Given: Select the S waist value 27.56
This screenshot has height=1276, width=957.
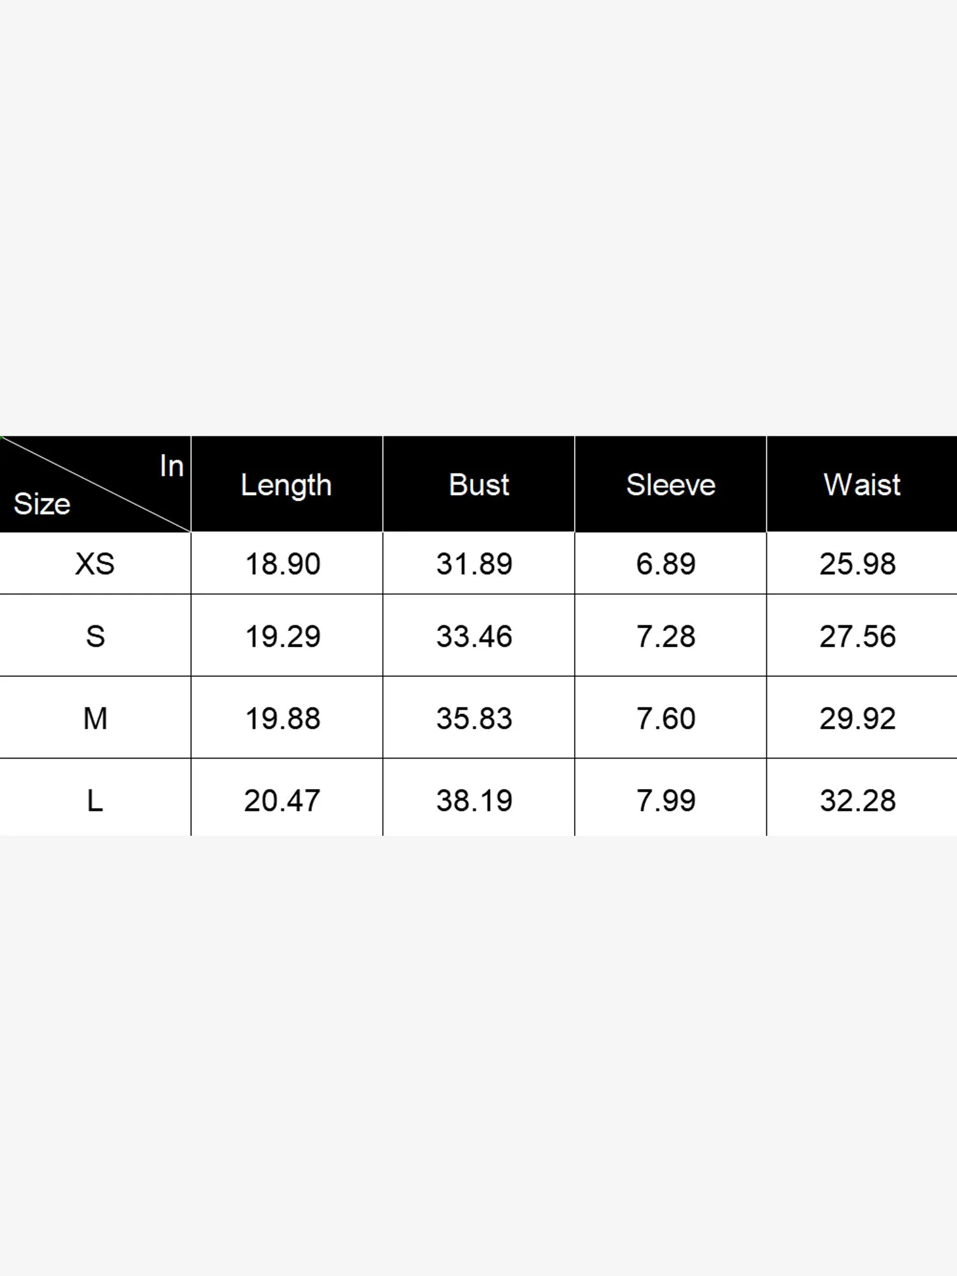Looking at the screenshot, I should click(857, 636).
